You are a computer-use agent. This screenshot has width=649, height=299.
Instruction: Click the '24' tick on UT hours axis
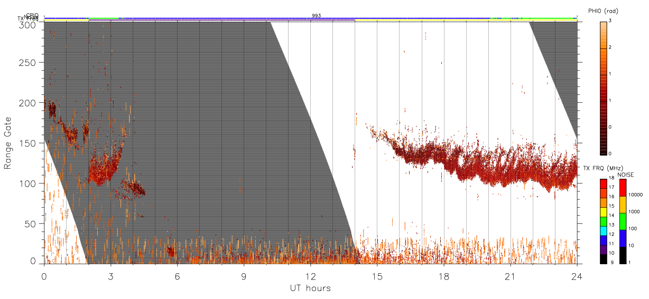click(577, 276)
